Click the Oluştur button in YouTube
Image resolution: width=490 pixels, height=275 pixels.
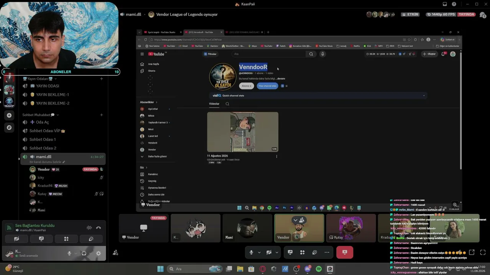(x=430, y=54)
